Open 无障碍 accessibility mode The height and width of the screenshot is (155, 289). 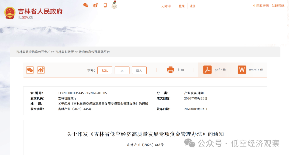click(166, 6)
